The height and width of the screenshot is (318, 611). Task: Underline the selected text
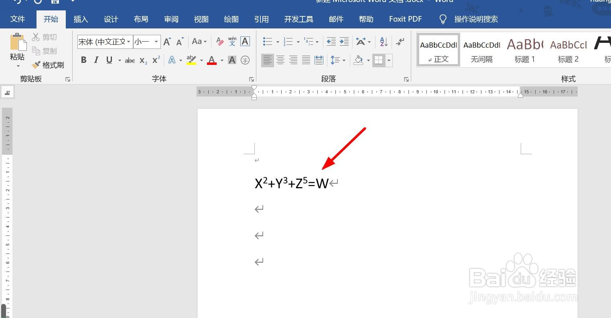point(109,60)
